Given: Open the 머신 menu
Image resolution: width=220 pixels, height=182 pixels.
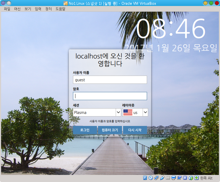Looking at the screenshot, I should pos(17,9).
